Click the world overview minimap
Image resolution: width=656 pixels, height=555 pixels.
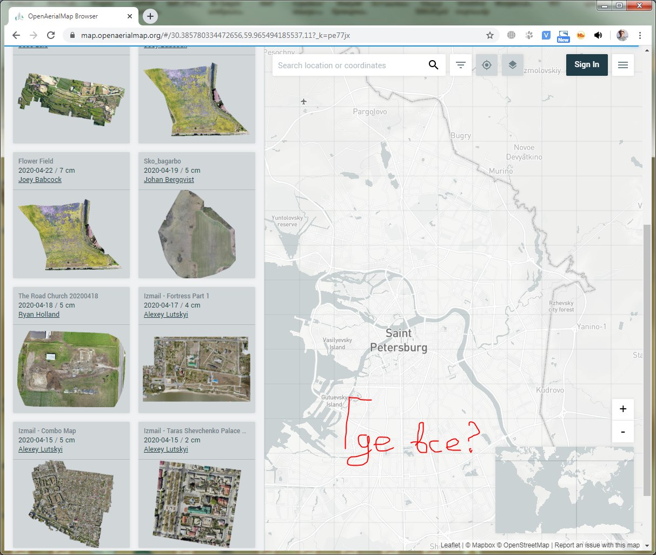click(x=565, y=490)
